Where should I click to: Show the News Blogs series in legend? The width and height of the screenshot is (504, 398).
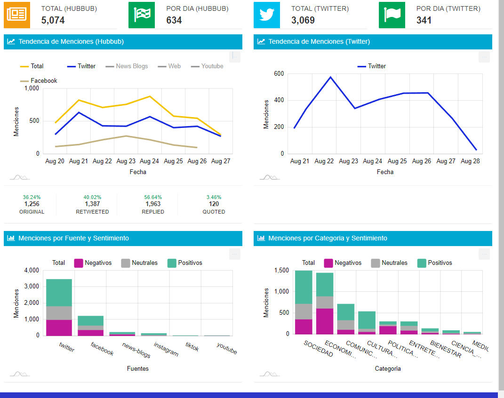pyautogui.click(x=127, y=66)
